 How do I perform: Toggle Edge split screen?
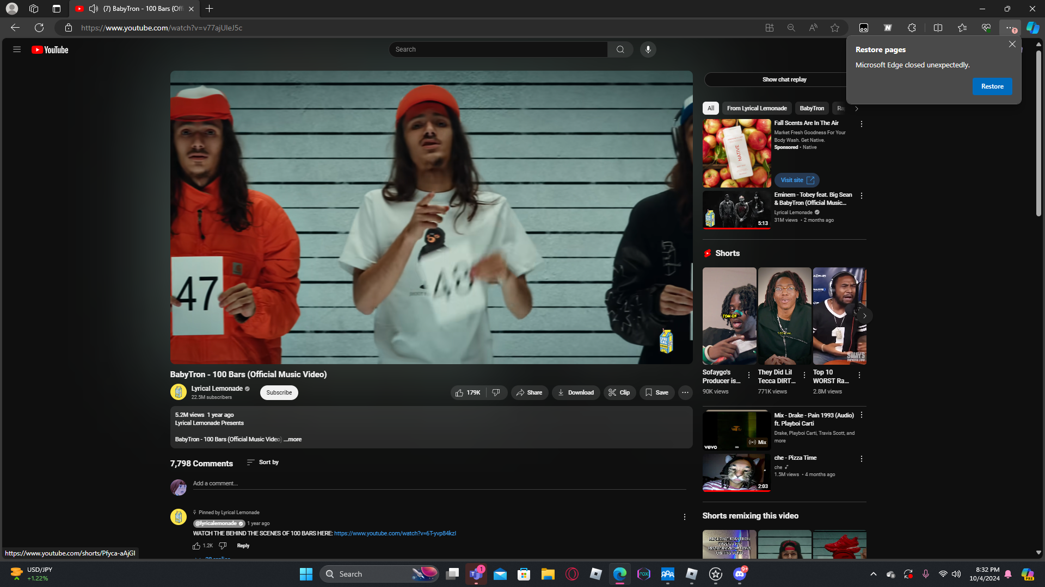click(x=938, y=28)
